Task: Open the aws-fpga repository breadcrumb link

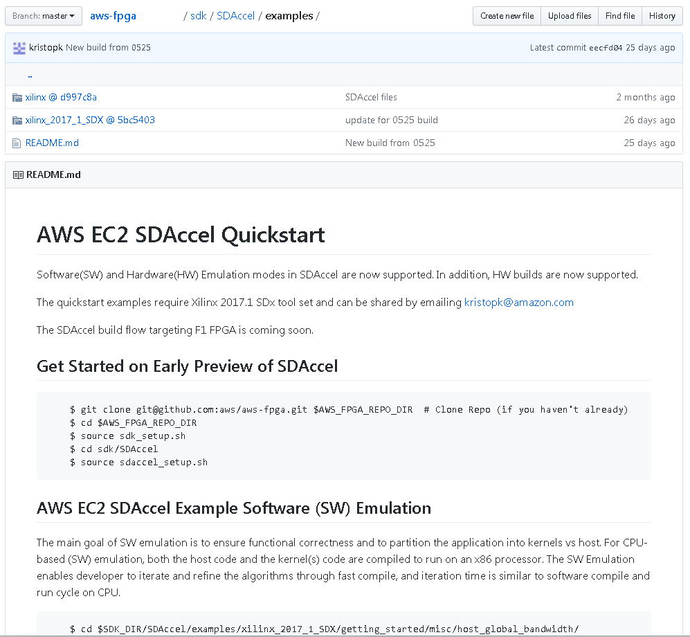Action: [x=113, y=16]
